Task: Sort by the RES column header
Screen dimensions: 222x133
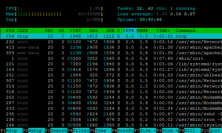Action: point(94,31)
